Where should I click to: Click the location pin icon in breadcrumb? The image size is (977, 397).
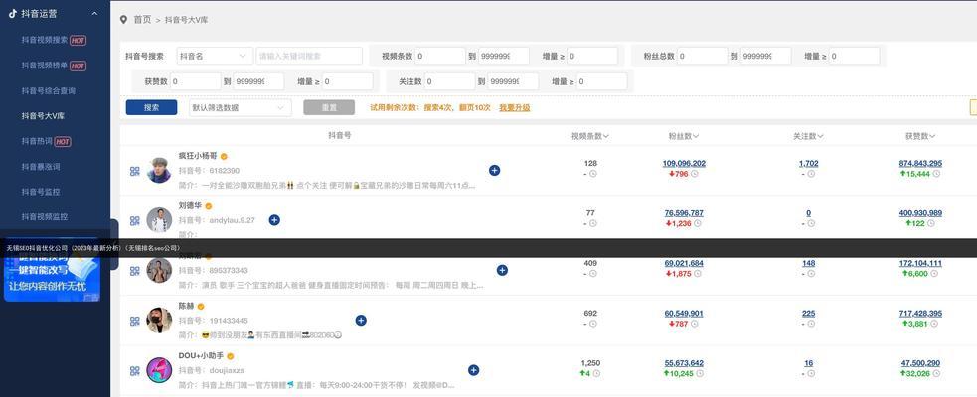(x=124, y=19)
